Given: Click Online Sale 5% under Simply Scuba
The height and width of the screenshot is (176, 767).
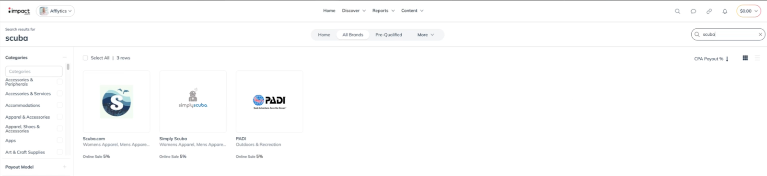Looking at the screenshot, I should tap(173, 156).
